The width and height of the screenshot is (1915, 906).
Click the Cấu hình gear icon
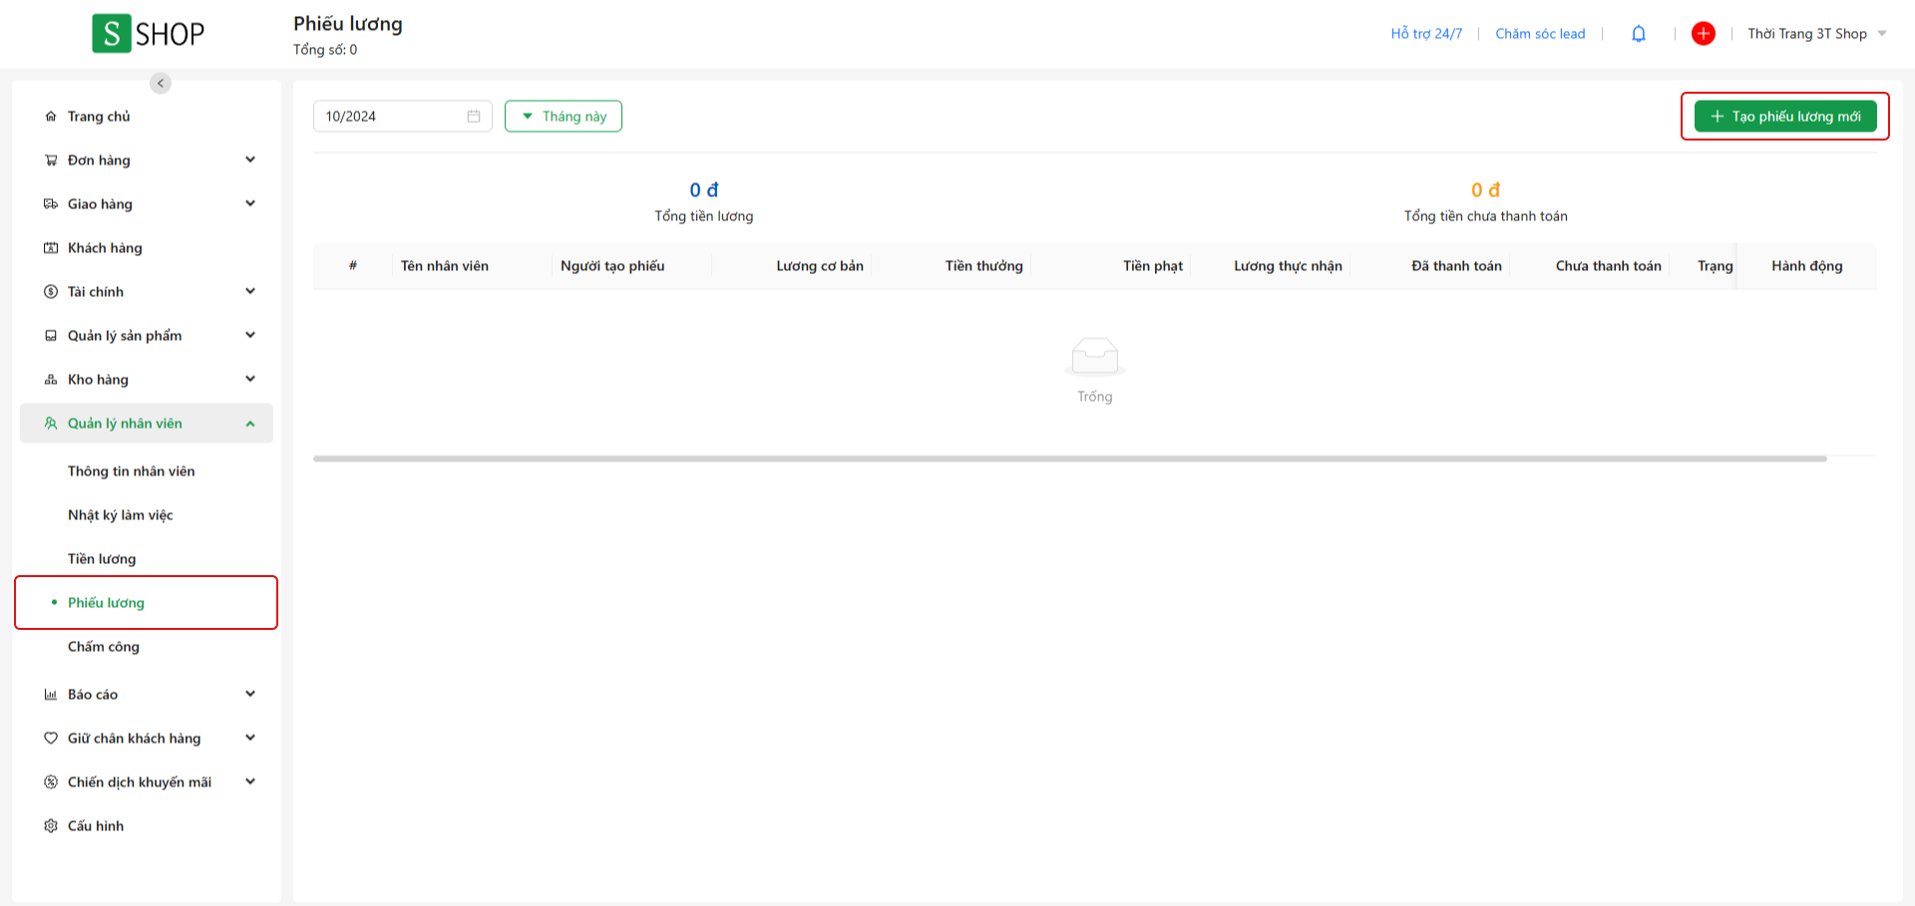[51, 826]
